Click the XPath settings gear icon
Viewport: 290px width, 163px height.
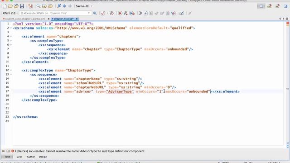pyautogui.click(x=95, y=13)
